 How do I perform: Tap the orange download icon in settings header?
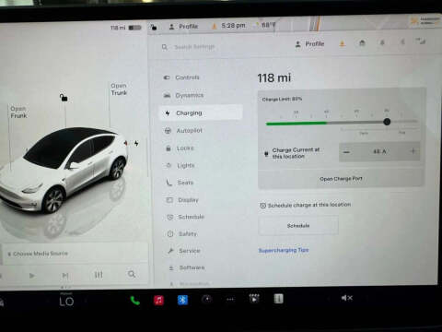point(343,43)
